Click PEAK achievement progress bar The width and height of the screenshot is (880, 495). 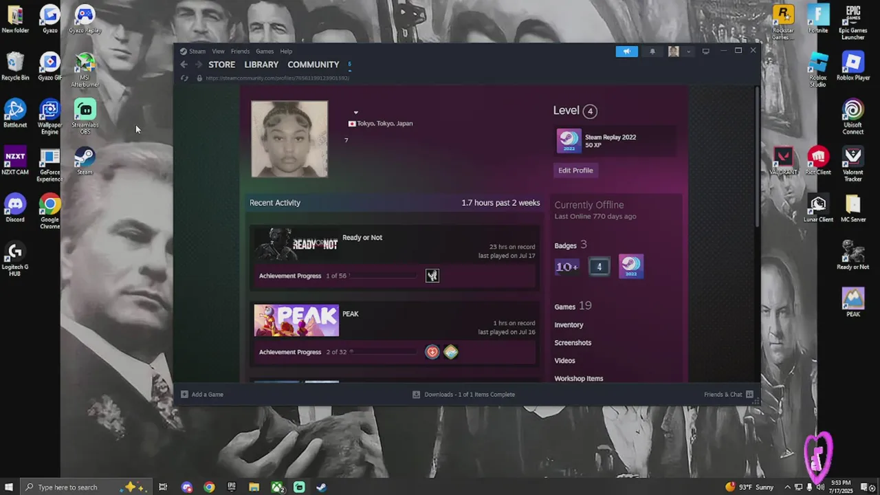383,352
